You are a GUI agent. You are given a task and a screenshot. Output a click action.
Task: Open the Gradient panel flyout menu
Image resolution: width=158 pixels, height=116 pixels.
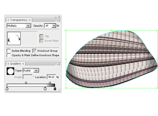coord(58,64)
